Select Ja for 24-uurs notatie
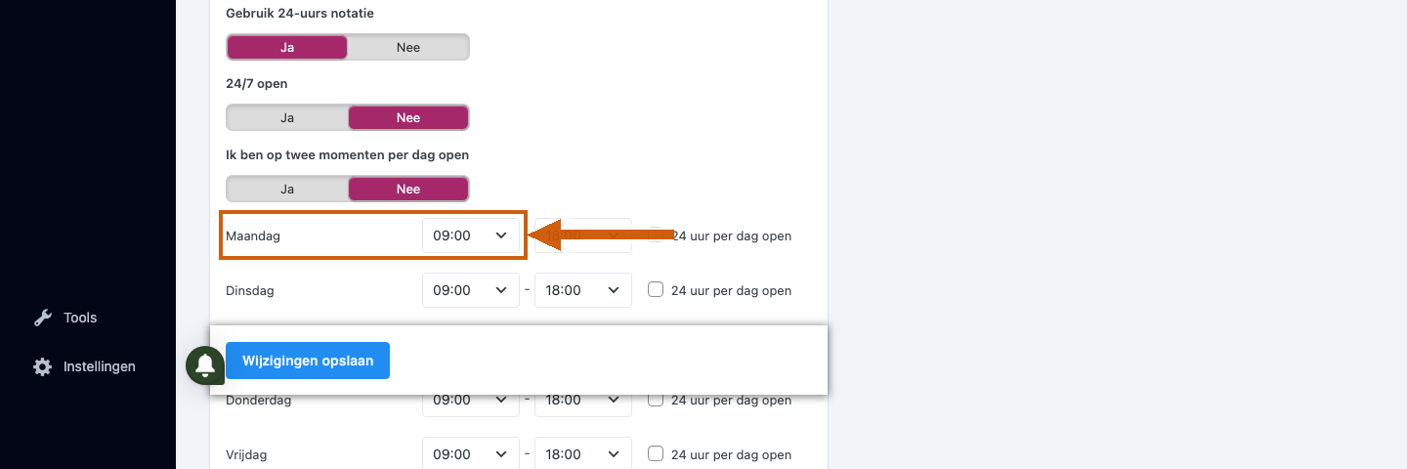Image resolution: width=1407 pixels, height=469 pixels. pyautogui.click(x=287, y=47)
